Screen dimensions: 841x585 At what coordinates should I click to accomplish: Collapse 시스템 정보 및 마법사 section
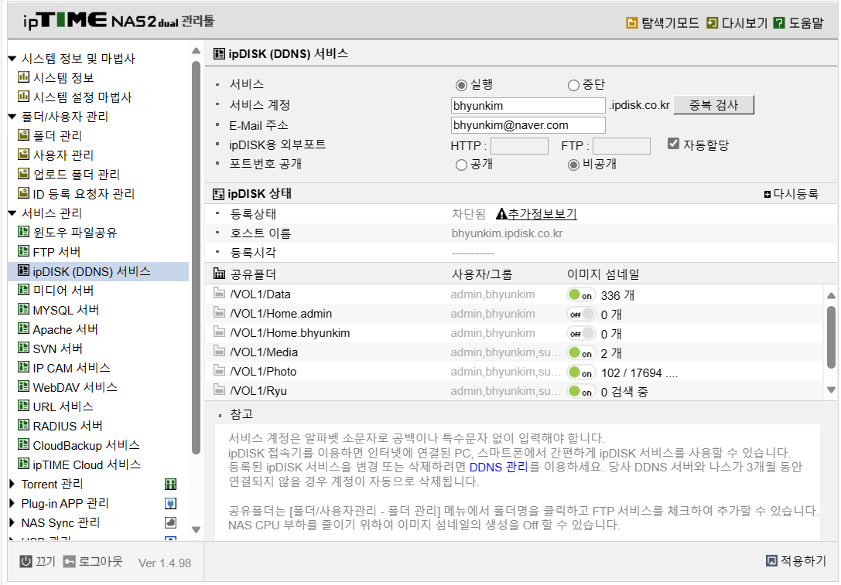12,59
